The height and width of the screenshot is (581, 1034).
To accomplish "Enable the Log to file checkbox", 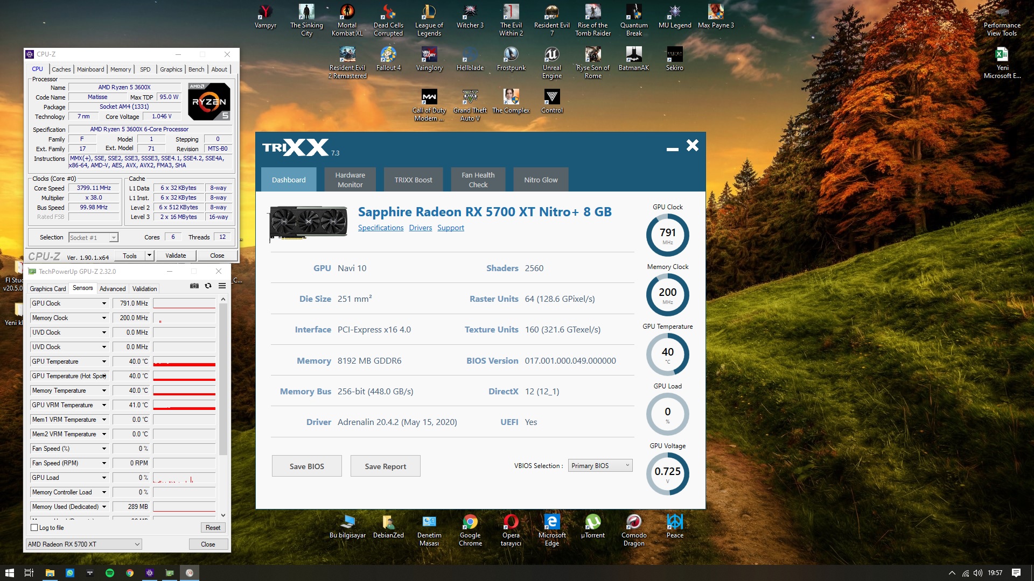I will [34, 528].
